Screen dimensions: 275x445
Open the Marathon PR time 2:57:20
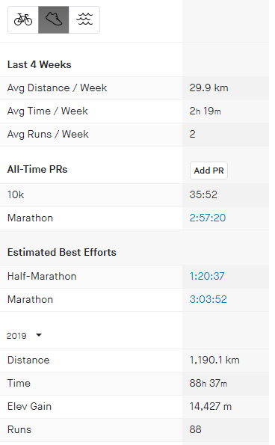coord(208,218)
